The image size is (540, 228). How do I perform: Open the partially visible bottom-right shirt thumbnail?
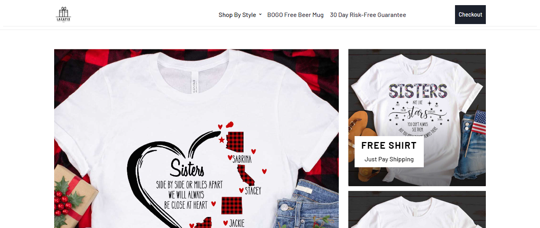tap(417, 210)
